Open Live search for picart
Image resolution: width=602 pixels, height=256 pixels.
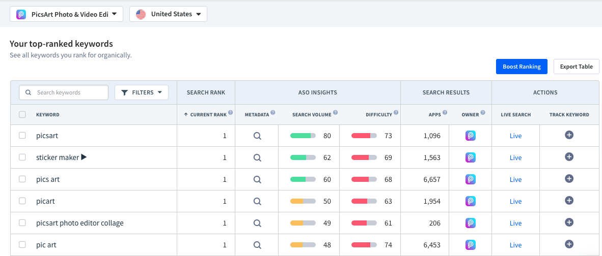click(x=515, y=201)
